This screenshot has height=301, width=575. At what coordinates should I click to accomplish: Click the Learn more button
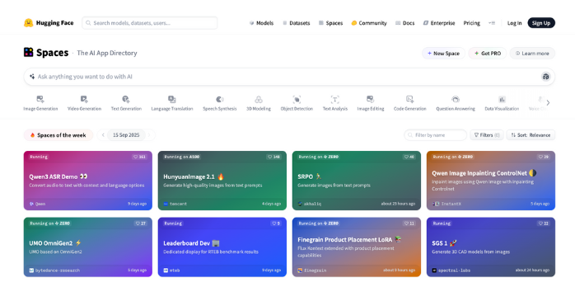[532, 54]
